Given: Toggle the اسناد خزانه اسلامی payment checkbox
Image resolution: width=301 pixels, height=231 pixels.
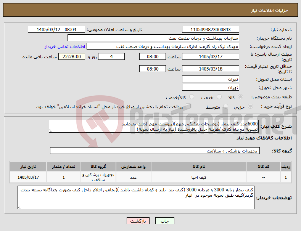Looking at the screenshot, I should 188,106.
